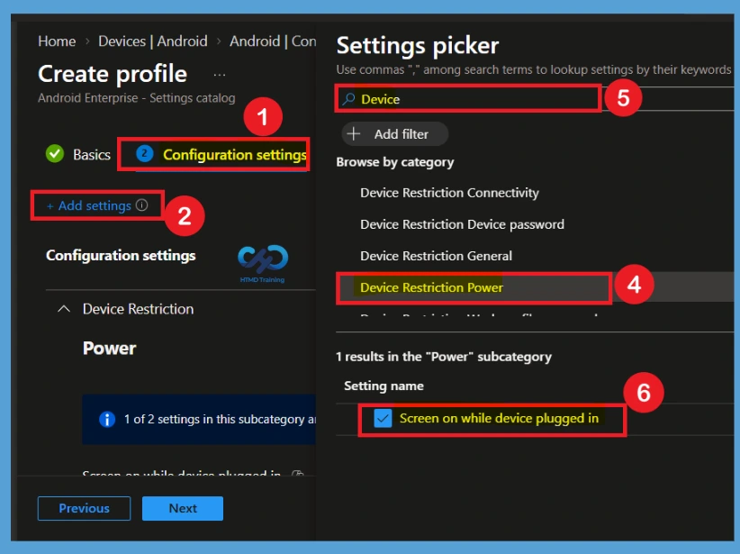Click the Configuration settings section heading

pos(121,256)
